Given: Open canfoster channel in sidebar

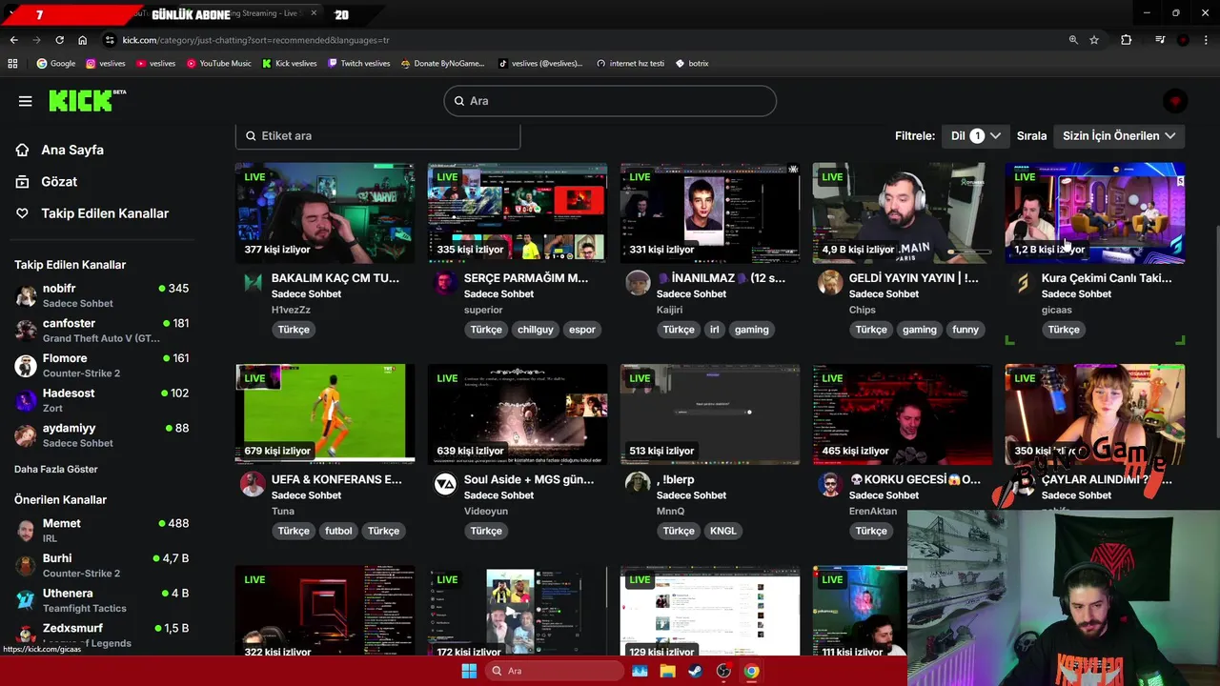Looking at the screenshot, I should point(103,330).
